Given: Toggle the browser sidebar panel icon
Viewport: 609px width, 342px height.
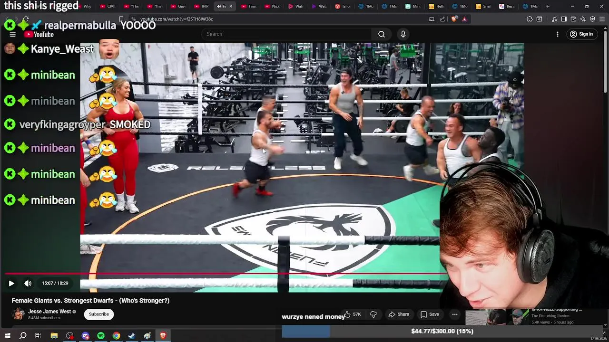Looking at the screenshot, I should [564, 19].
